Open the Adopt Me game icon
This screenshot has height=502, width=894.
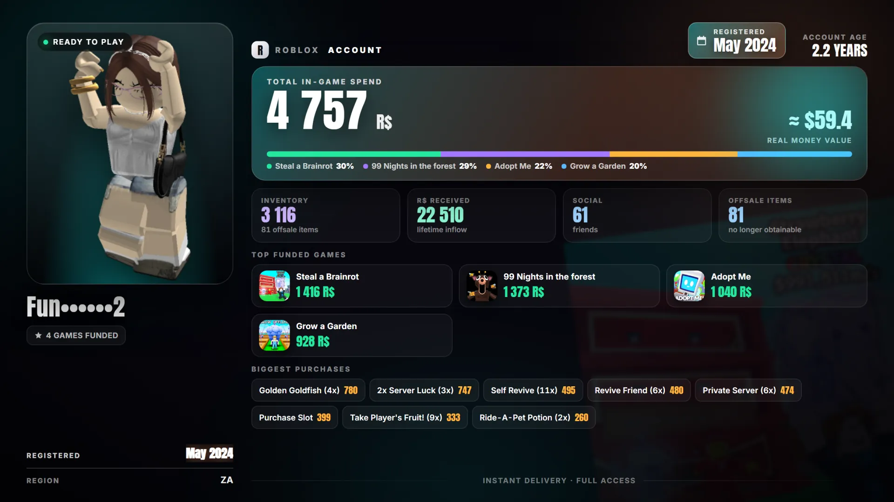(689, 286)
